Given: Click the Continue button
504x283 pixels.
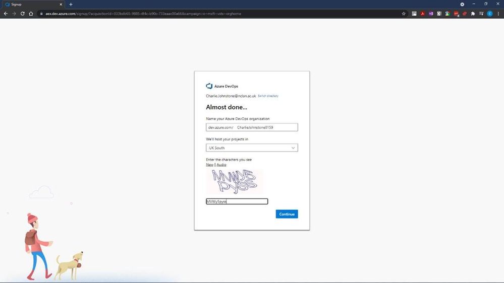Looking at the screenshot, I should tap(287, 214).
